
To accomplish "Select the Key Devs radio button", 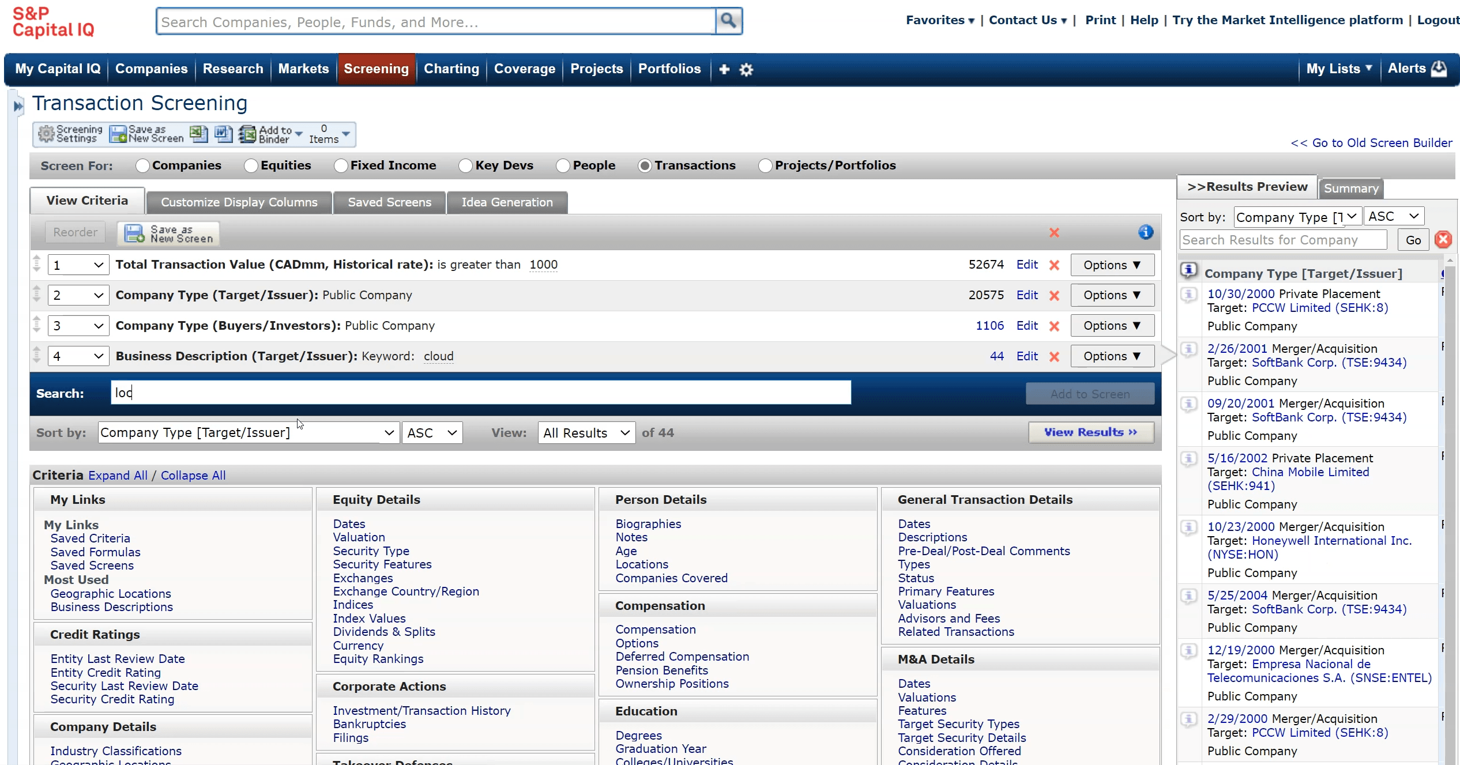I will pyautogui.click(x=465, y=166).
